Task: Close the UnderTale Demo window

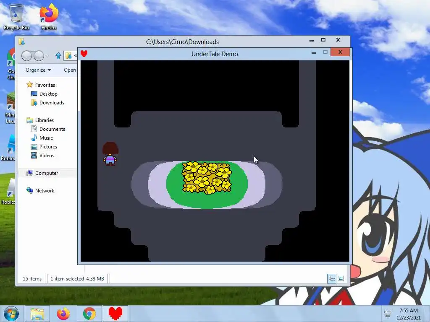Action: [340, 52]
